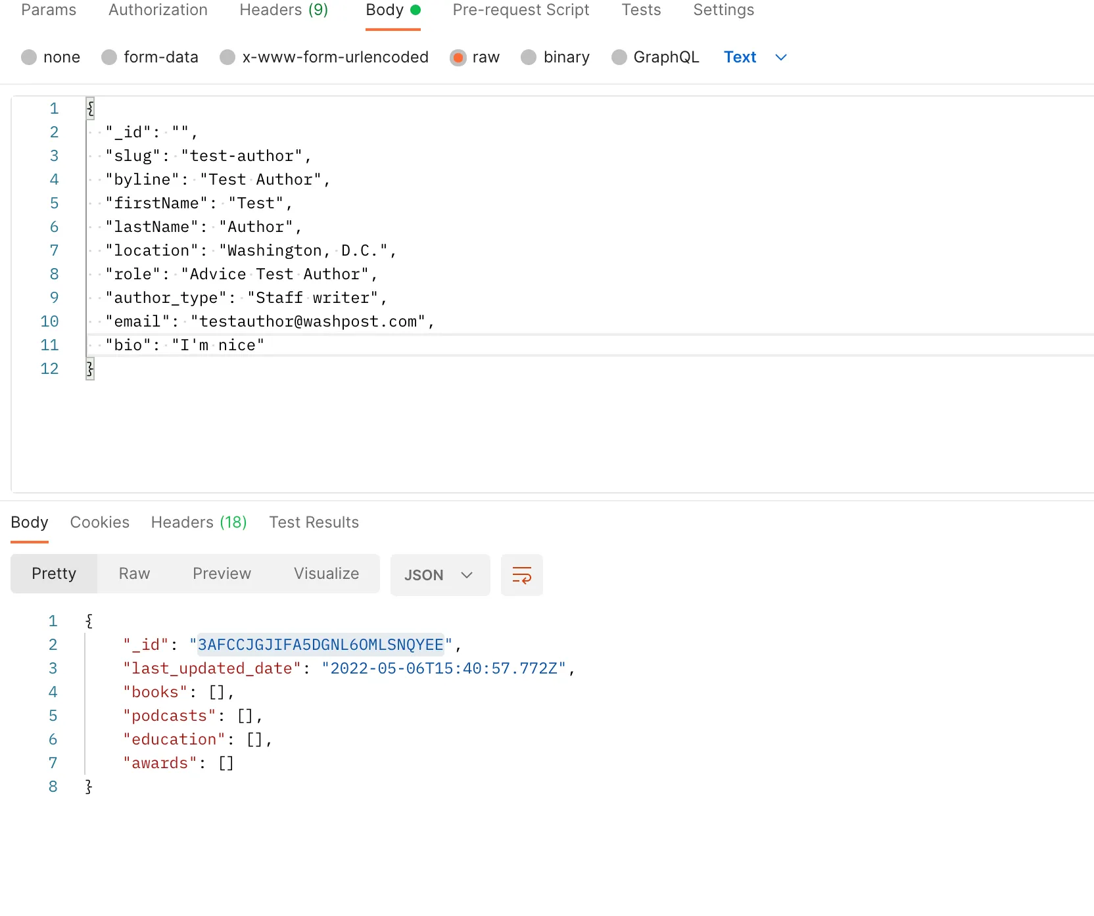This screenshot has height=916, width=1094.
Task: Select the request Body tab
Action: click(x=392, y=10)
